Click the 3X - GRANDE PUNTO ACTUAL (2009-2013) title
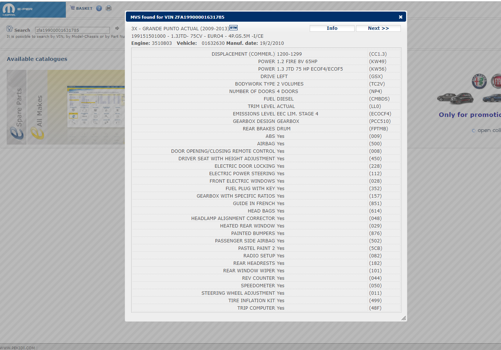This screenshot has height=350, width=501. pos(180,29)
